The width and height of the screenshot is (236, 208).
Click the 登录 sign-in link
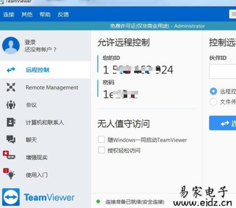click(30, 42)
